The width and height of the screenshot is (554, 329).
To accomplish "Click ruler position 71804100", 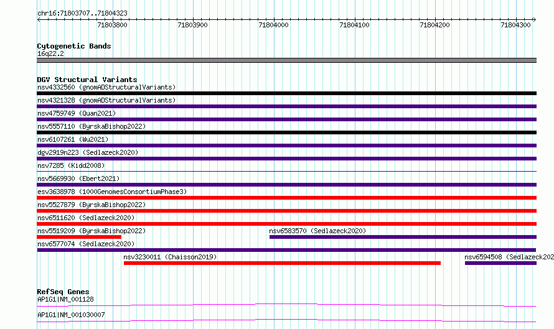I will click(354, 25).
